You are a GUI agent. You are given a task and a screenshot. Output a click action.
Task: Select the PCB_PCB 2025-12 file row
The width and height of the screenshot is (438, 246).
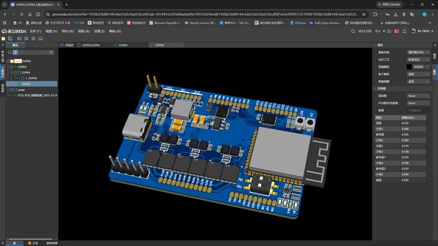tap(36, 96)
